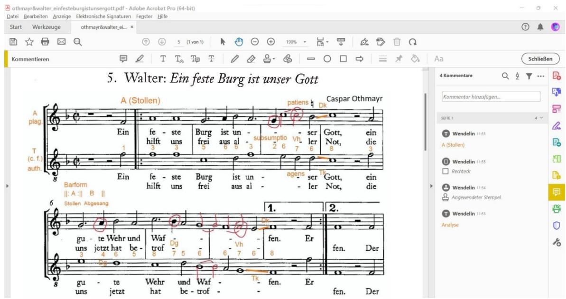Open the Hilfe menu
Viewport: 566px width, 299px height.
pyautogui.click(x=162, y=16)
